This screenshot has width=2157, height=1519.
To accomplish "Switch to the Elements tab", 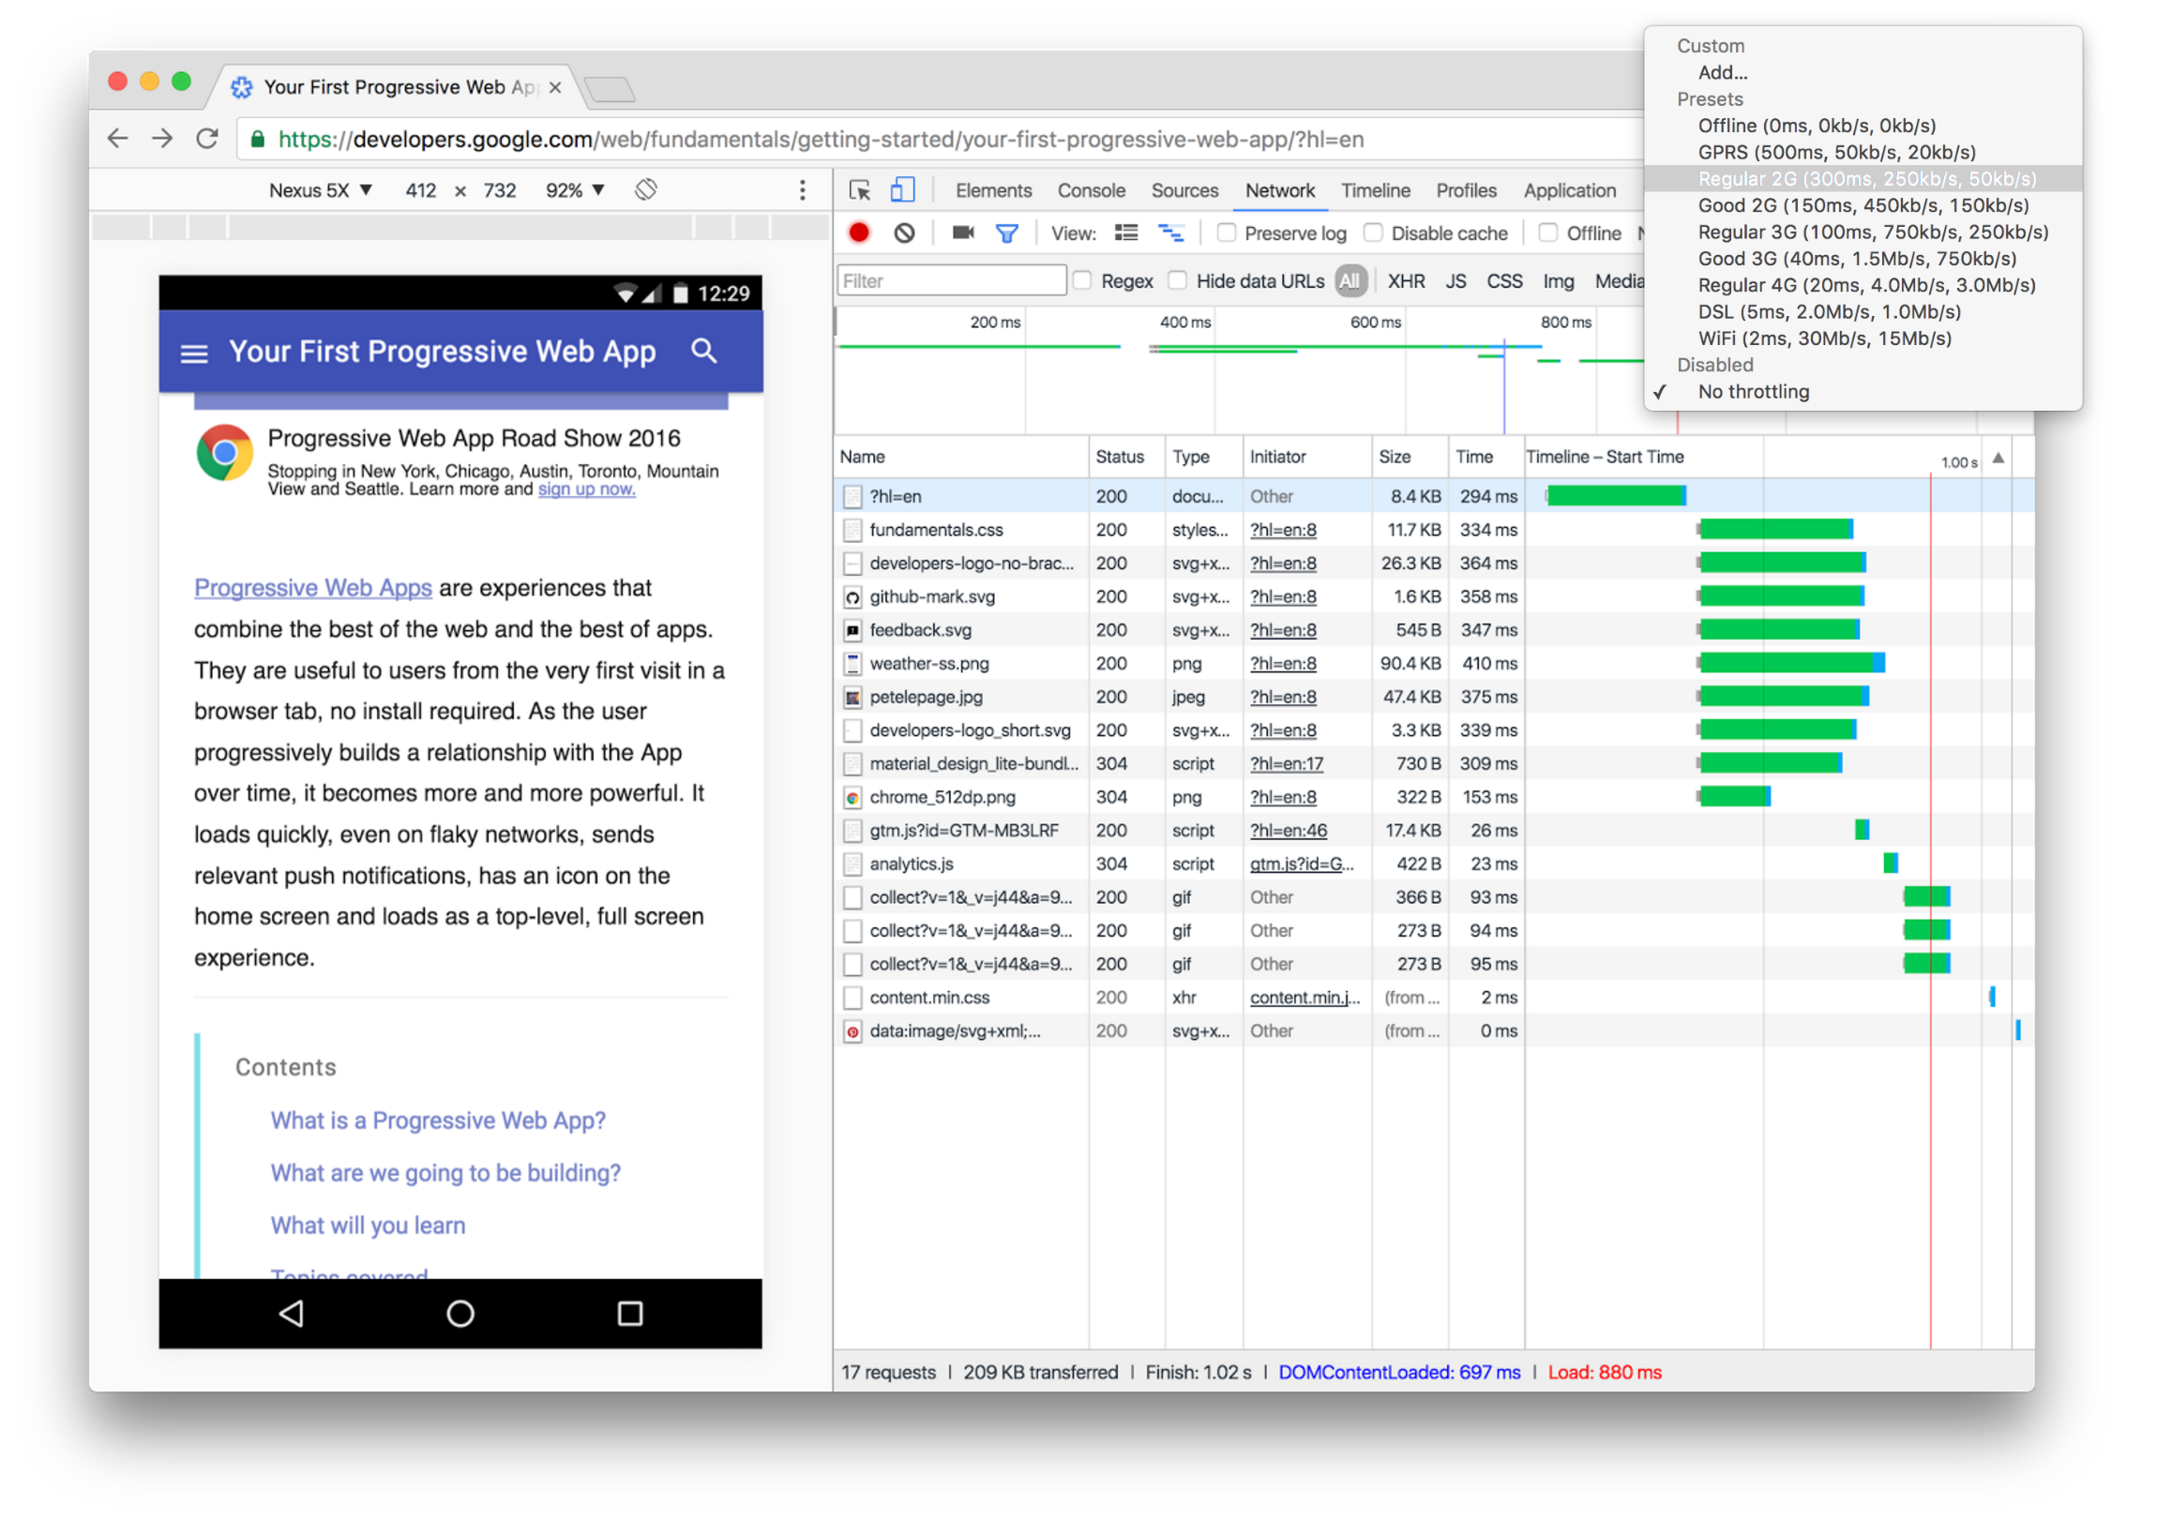I will coord(994,190).
